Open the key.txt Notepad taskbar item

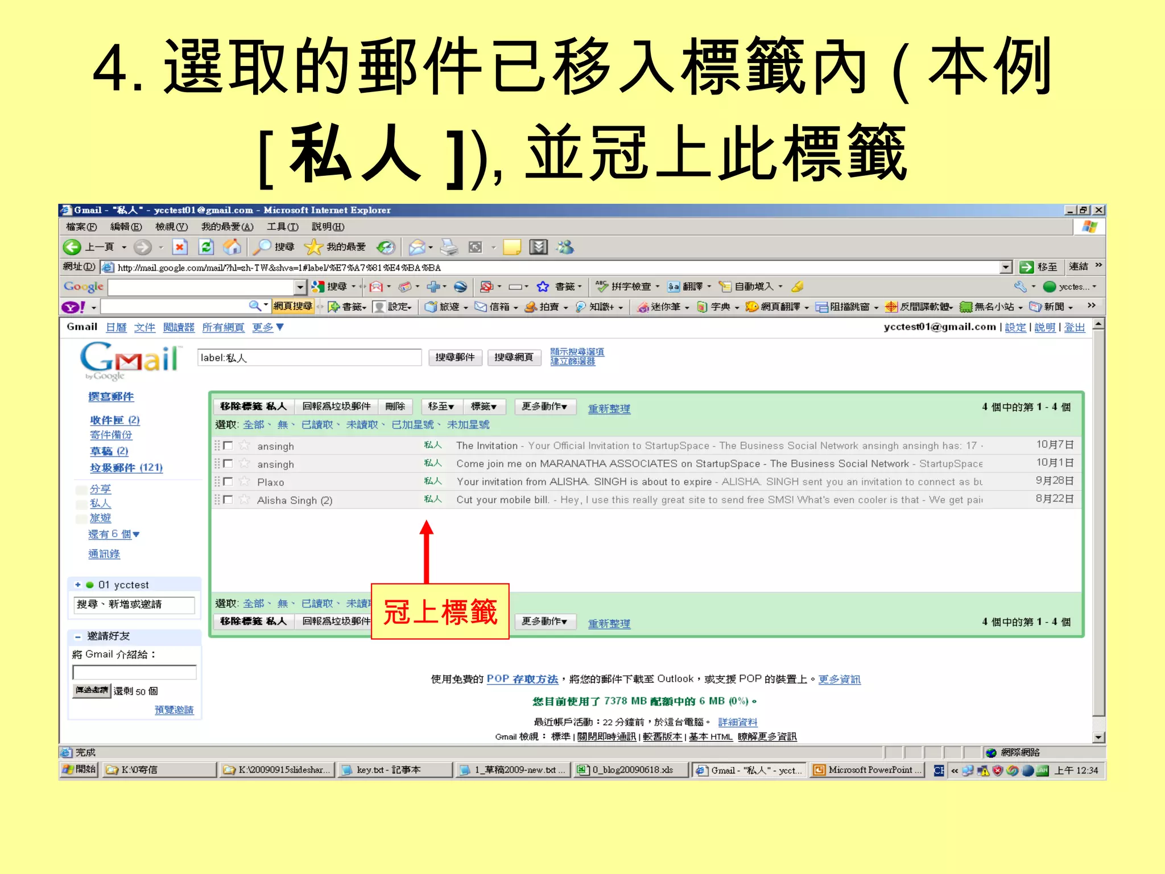(395, 770)
